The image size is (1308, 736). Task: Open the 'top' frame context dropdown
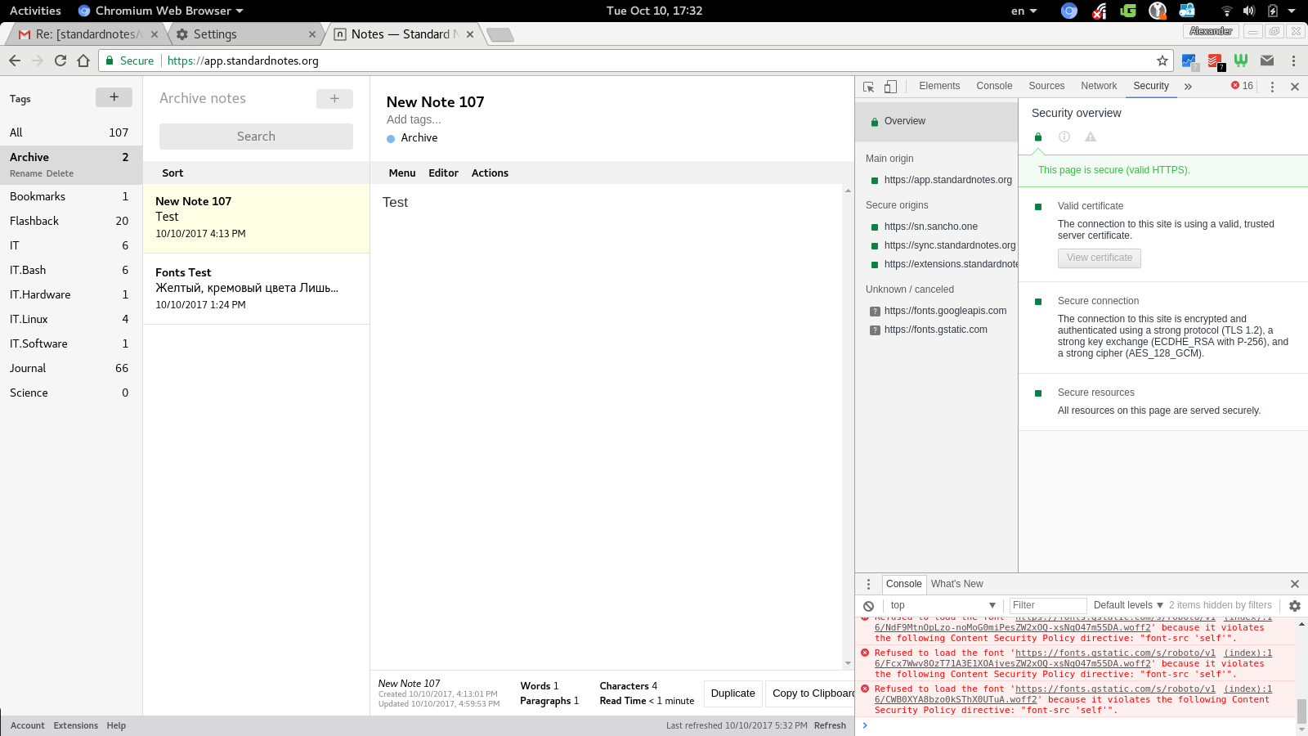click(x=942, y=605)
